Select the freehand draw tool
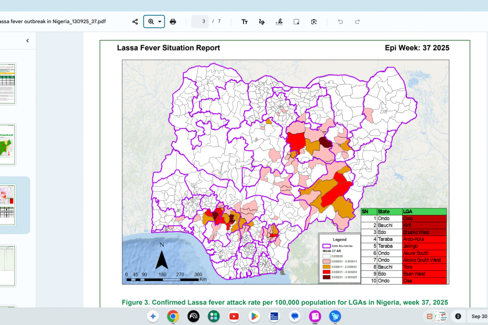The height and width of the screenshot is (325, 488). 262,22
